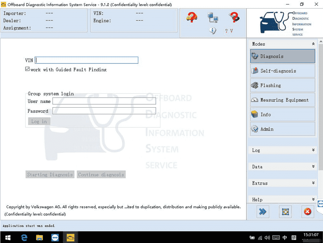Select Measuring Equipment mode

click(283, 100)
